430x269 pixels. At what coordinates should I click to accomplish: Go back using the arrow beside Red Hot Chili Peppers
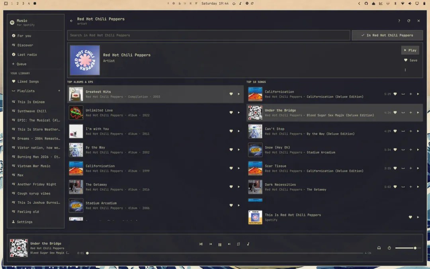coord(71,21)
